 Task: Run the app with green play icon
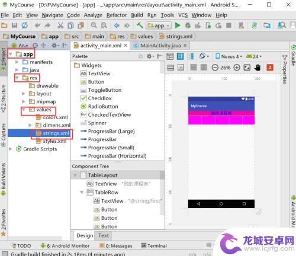[x=178, y=25]
